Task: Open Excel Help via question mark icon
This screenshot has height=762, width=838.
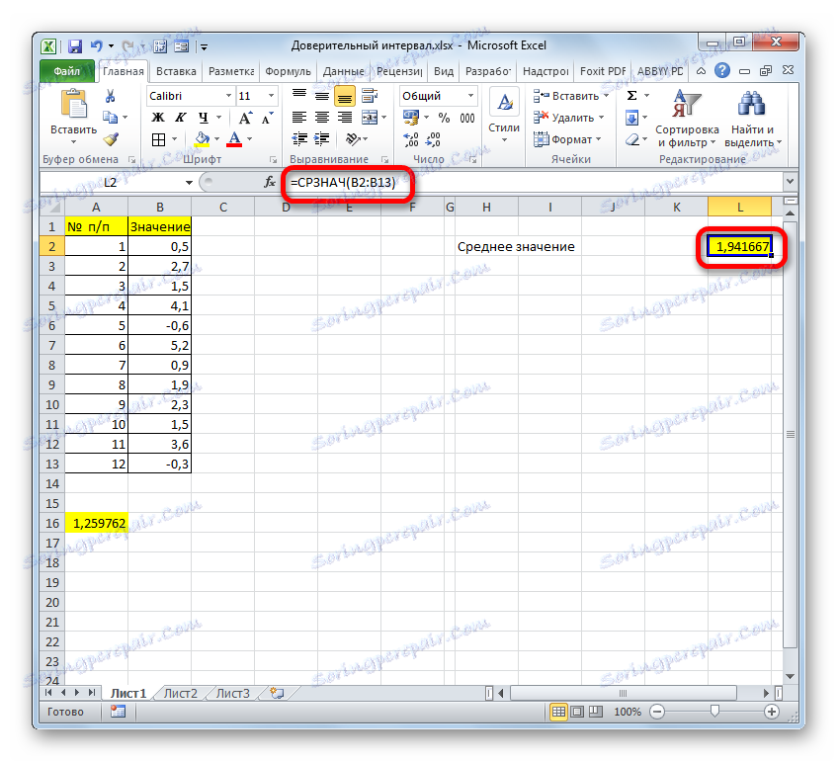Action: pos(722,70)
